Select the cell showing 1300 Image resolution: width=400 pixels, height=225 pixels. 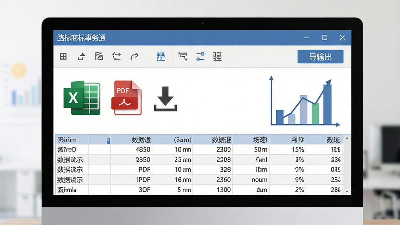[213, 190]
